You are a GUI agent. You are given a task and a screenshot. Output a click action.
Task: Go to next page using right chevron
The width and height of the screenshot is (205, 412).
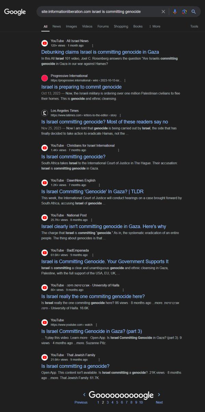pos(159,395)
